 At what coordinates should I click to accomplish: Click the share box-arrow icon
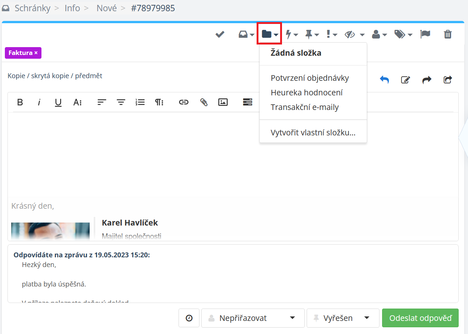coord(447,79)
